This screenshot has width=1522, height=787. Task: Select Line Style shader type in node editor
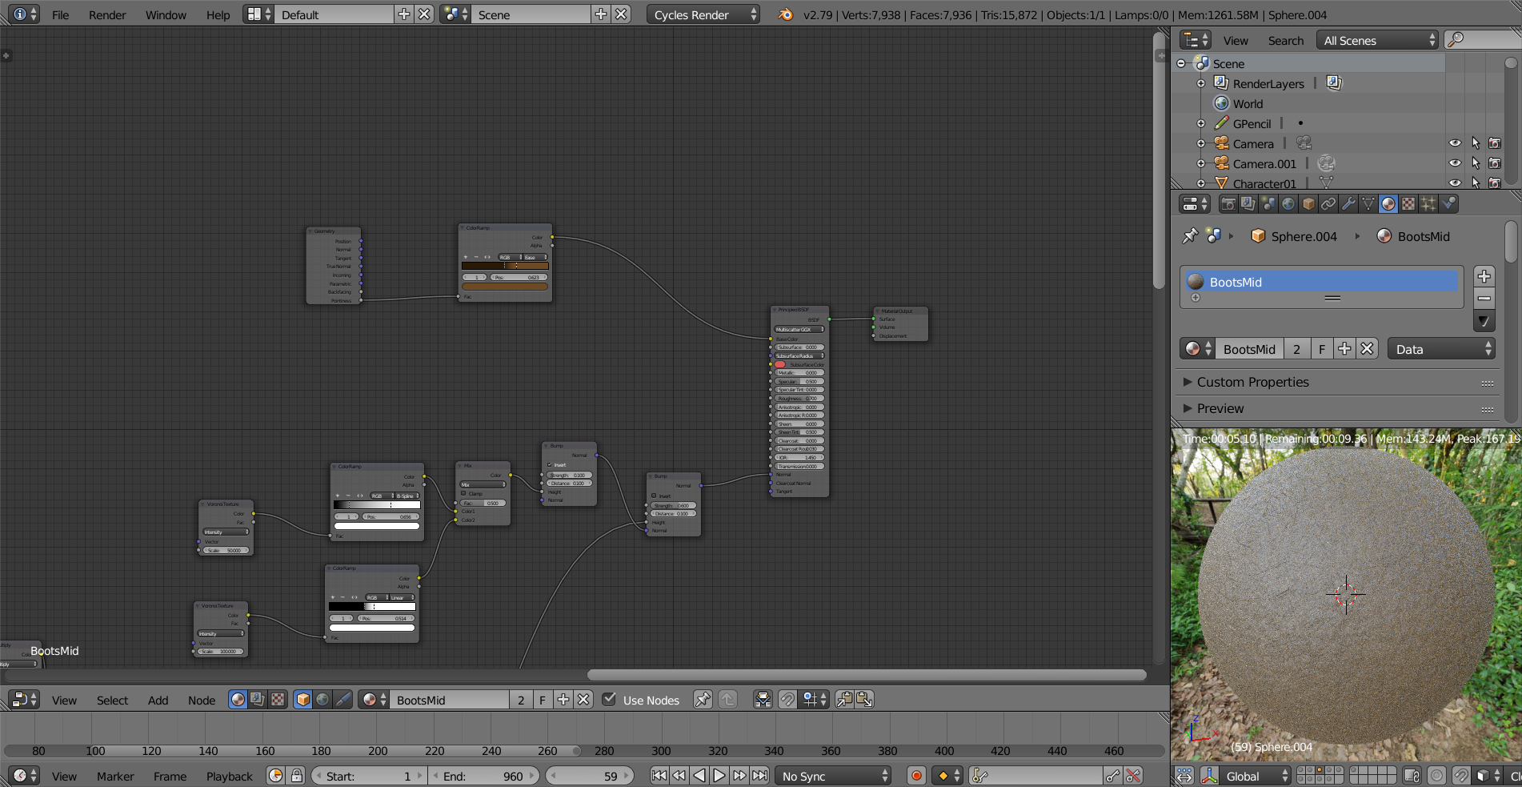342,700
